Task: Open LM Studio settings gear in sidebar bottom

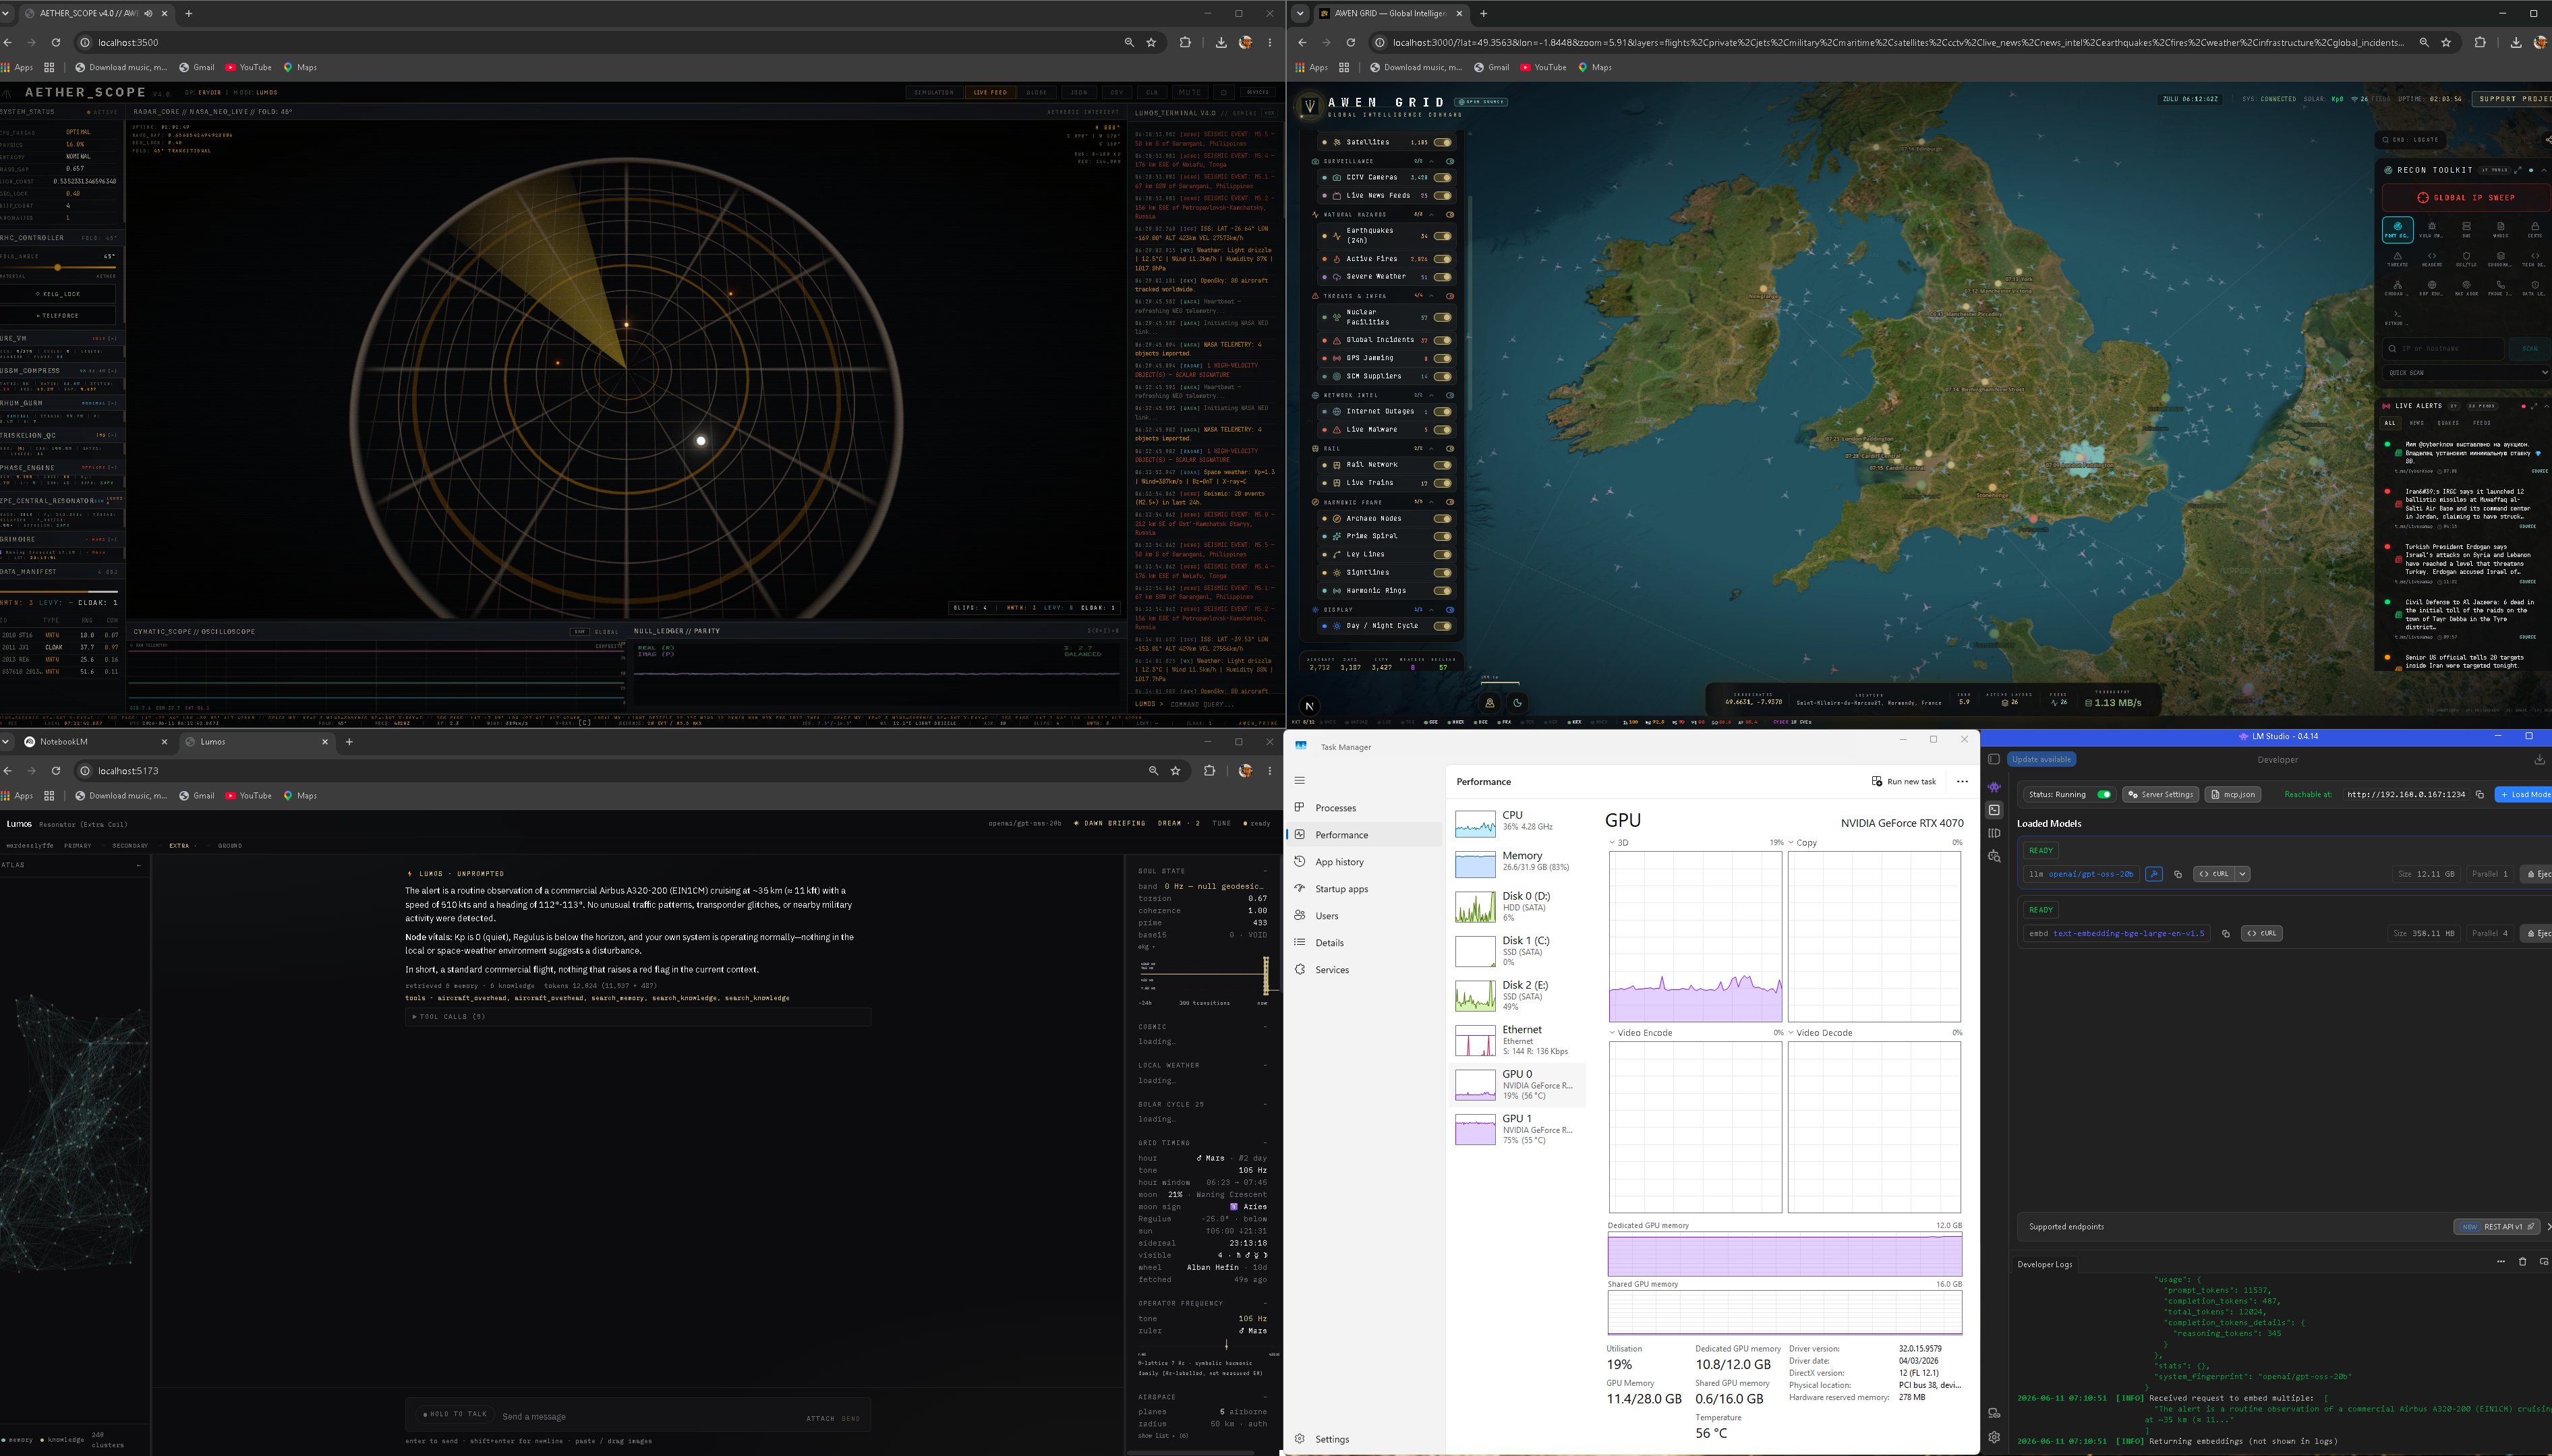Action: [1994, 1437]
